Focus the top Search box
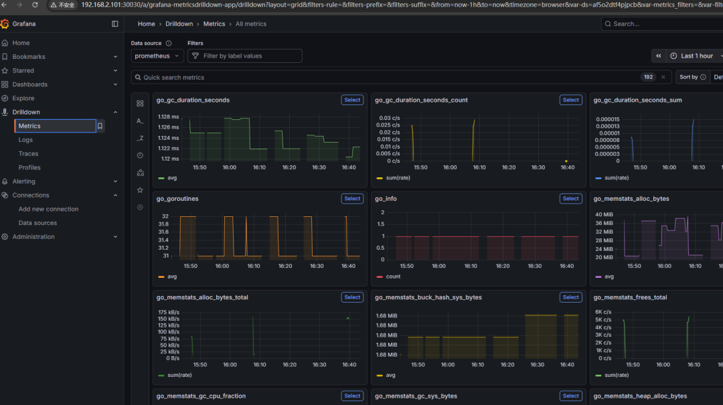The height and width of the screenshot is (405, 723). coord(662,24)
